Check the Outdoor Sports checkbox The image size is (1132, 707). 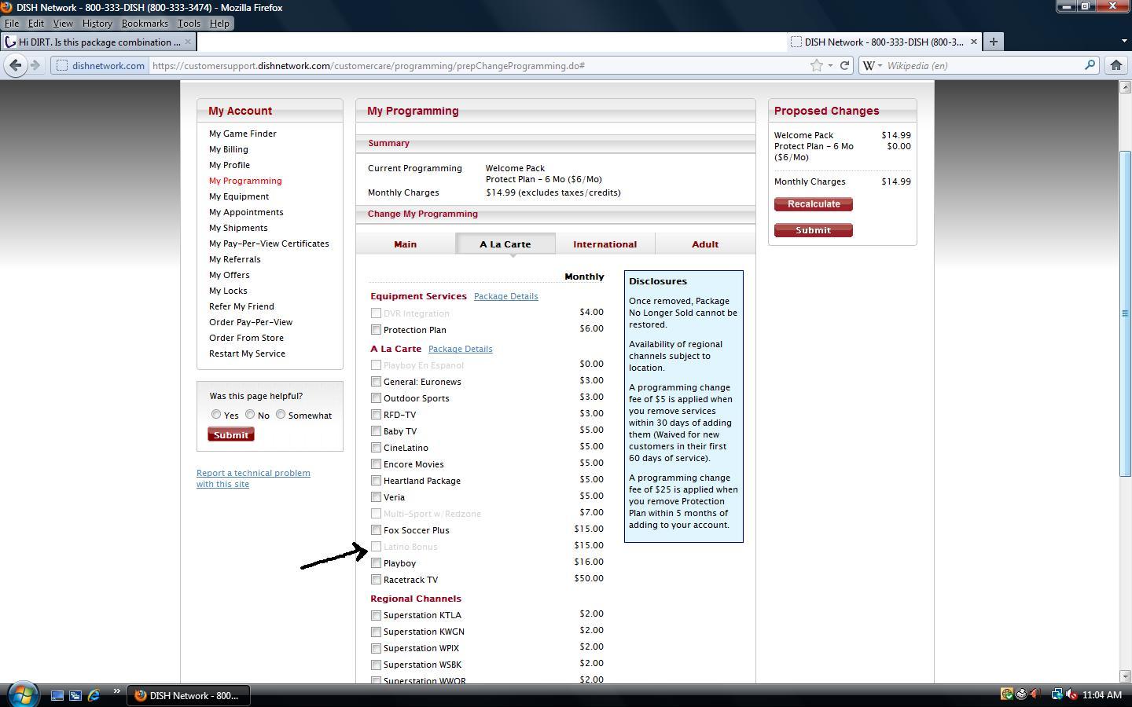click(376, 398)
